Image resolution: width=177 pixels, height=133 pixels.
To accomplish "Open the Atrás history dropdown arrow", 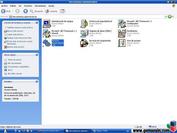I will point(12,11).
